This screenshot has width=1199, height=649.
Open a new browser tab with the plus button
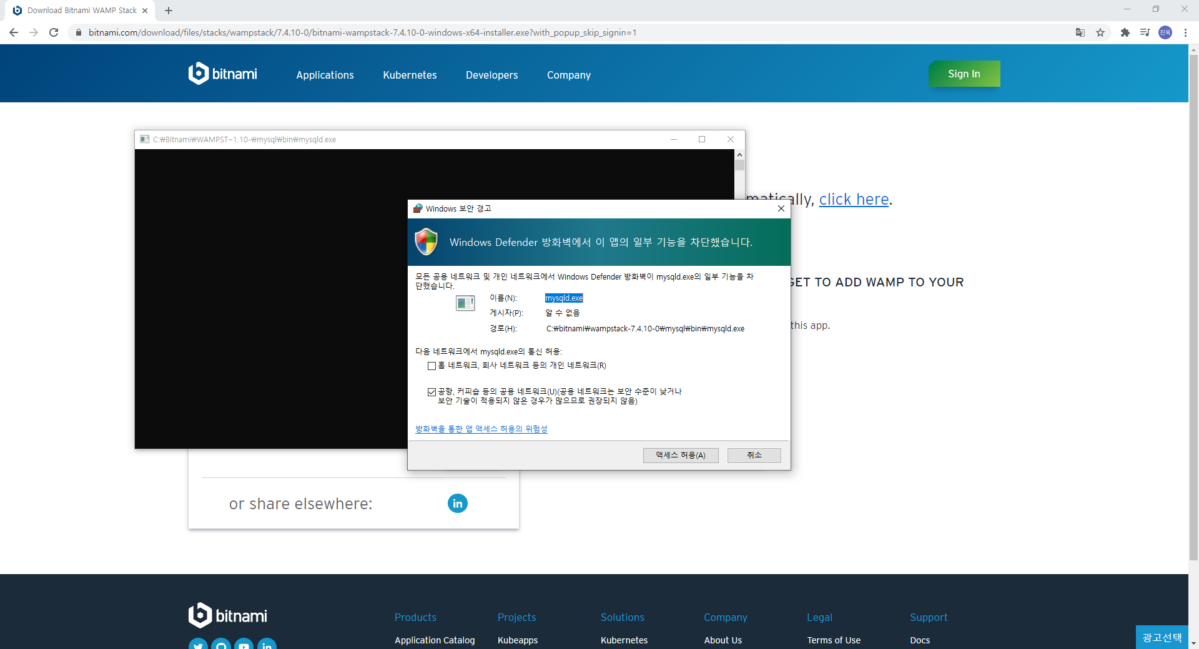point(169,11)
